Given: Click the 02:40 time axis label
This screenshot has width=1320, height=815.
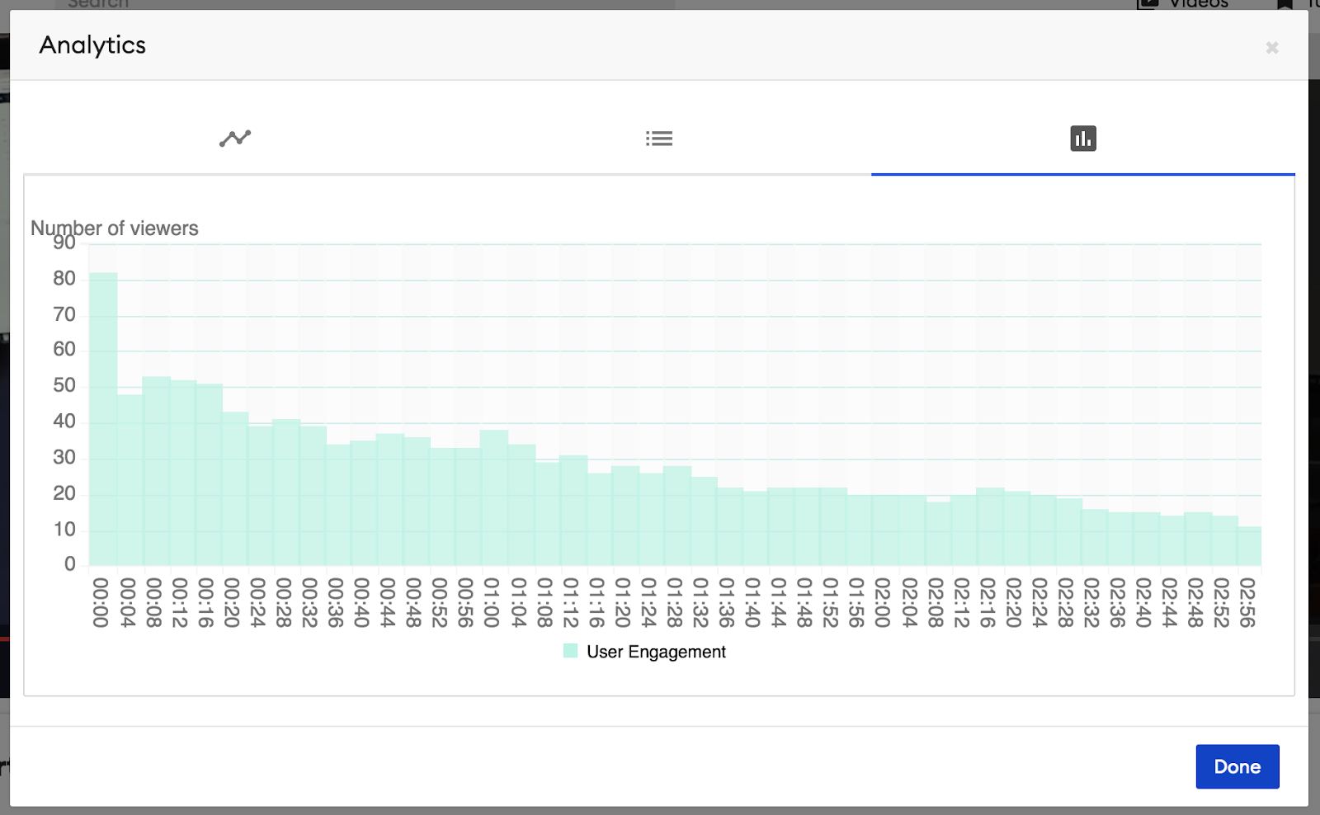Looking at the screenshot, I should (1143, 603).
